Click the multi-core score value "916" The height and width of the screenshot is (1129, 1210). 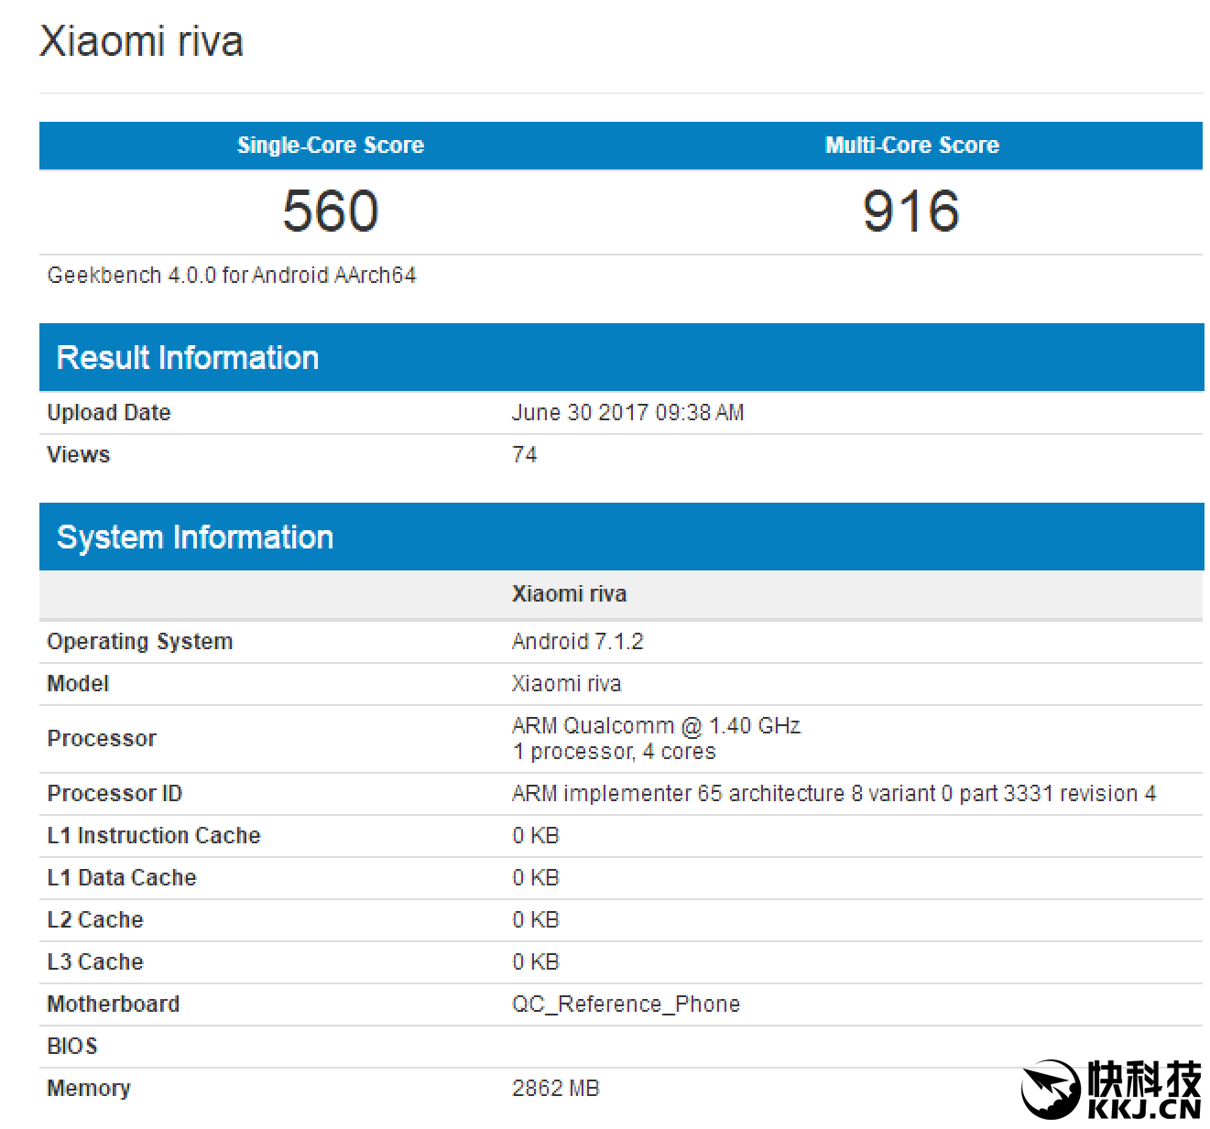point(911,211)
